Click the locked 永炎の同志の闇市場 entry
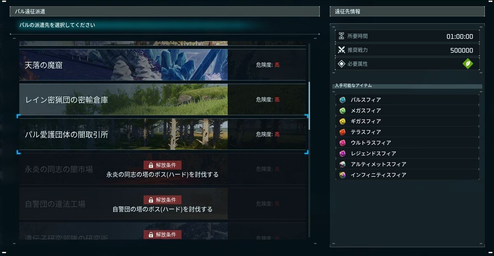The image size is (494, 256). 163,169
